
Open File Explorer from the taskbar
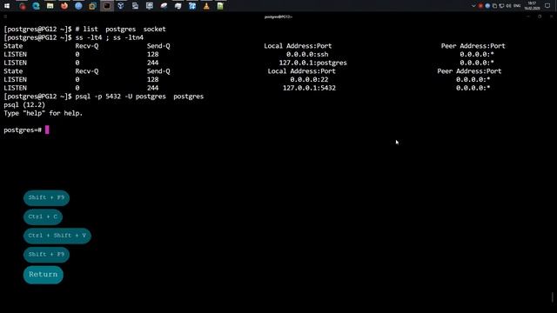50,6
